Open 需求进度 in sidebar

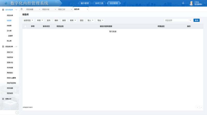pyautogui.click(x=10, y=67)
